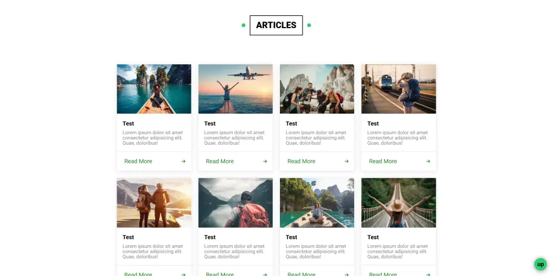
Task: Open Read More on the longtail boat lagoon card
Action: pyautogui.click(x=138, y=161)
